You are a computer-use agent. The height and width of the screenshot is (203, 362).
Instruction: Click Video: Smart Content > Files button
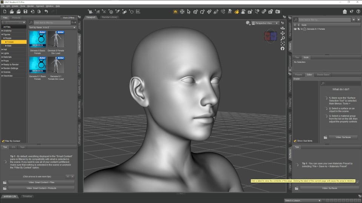click(x=41, y=182)
